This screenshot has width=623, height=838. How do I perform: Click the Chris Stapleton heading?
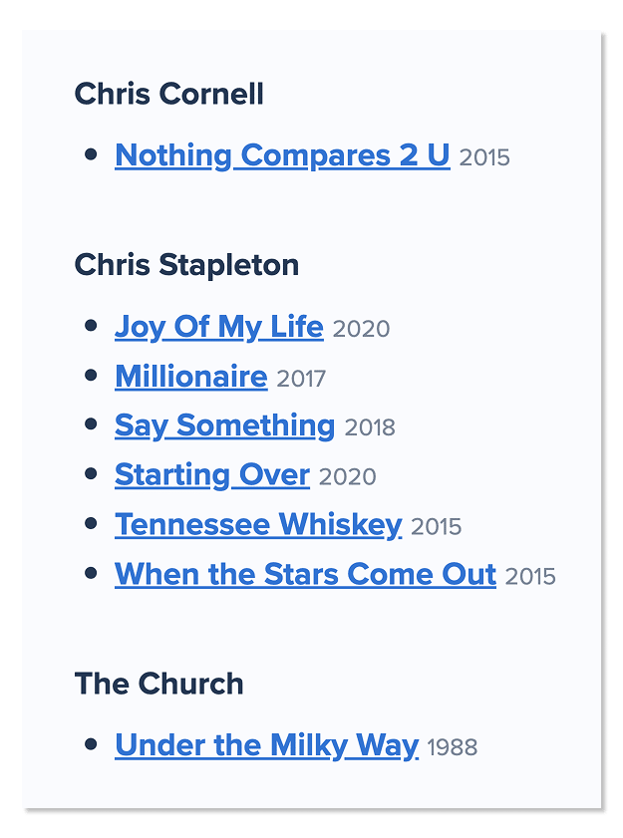click(186, 266)
